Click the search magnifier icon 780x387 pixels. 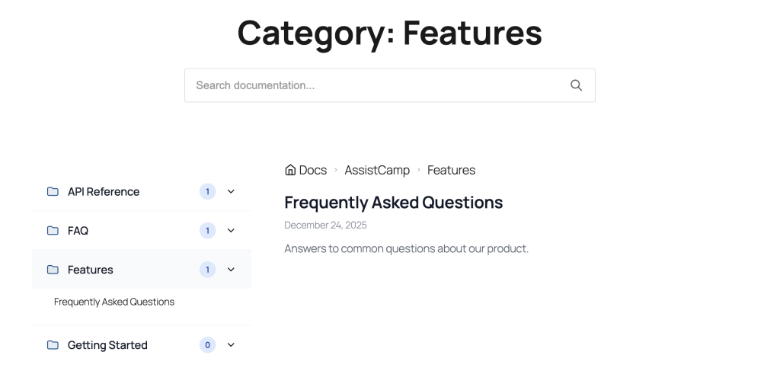(576, 85)
